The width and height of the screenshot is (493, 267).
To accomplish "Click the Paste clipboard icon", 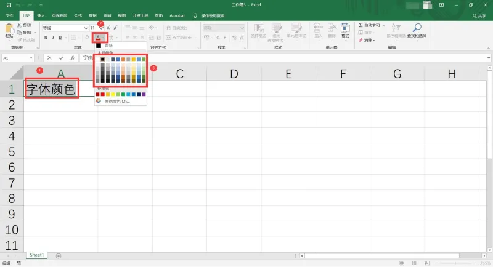I will pos(9,29).
